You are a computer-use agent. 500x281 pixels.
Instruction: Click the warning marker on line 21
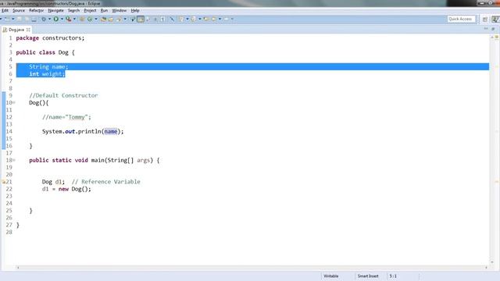click(x=4, y=182)
